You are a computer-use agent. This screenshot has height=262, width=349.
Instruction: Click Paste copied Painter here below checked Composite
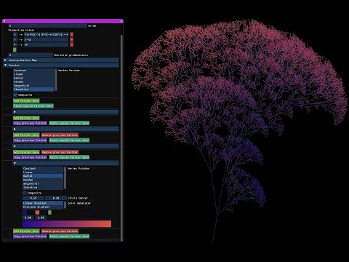coord(33,106)
